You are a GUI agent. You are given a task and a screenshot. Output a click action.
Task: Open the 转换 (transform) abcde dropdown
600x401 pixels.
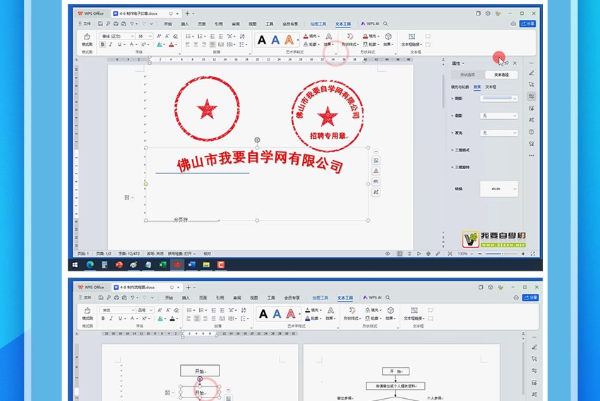click(x=499, y=189)
